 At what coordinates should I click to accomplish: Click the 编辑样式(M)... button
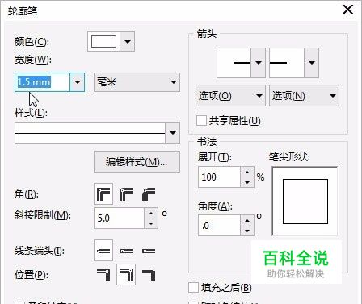coord(137,162)
